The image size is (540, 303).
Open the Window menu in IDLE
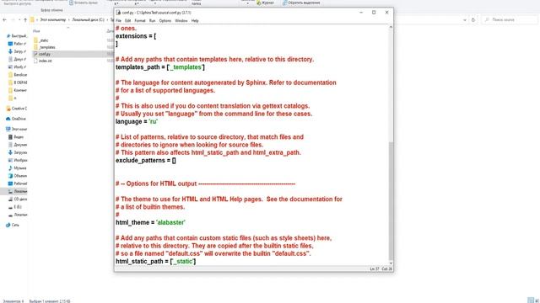pyautogui.click(x=181, y=20)
